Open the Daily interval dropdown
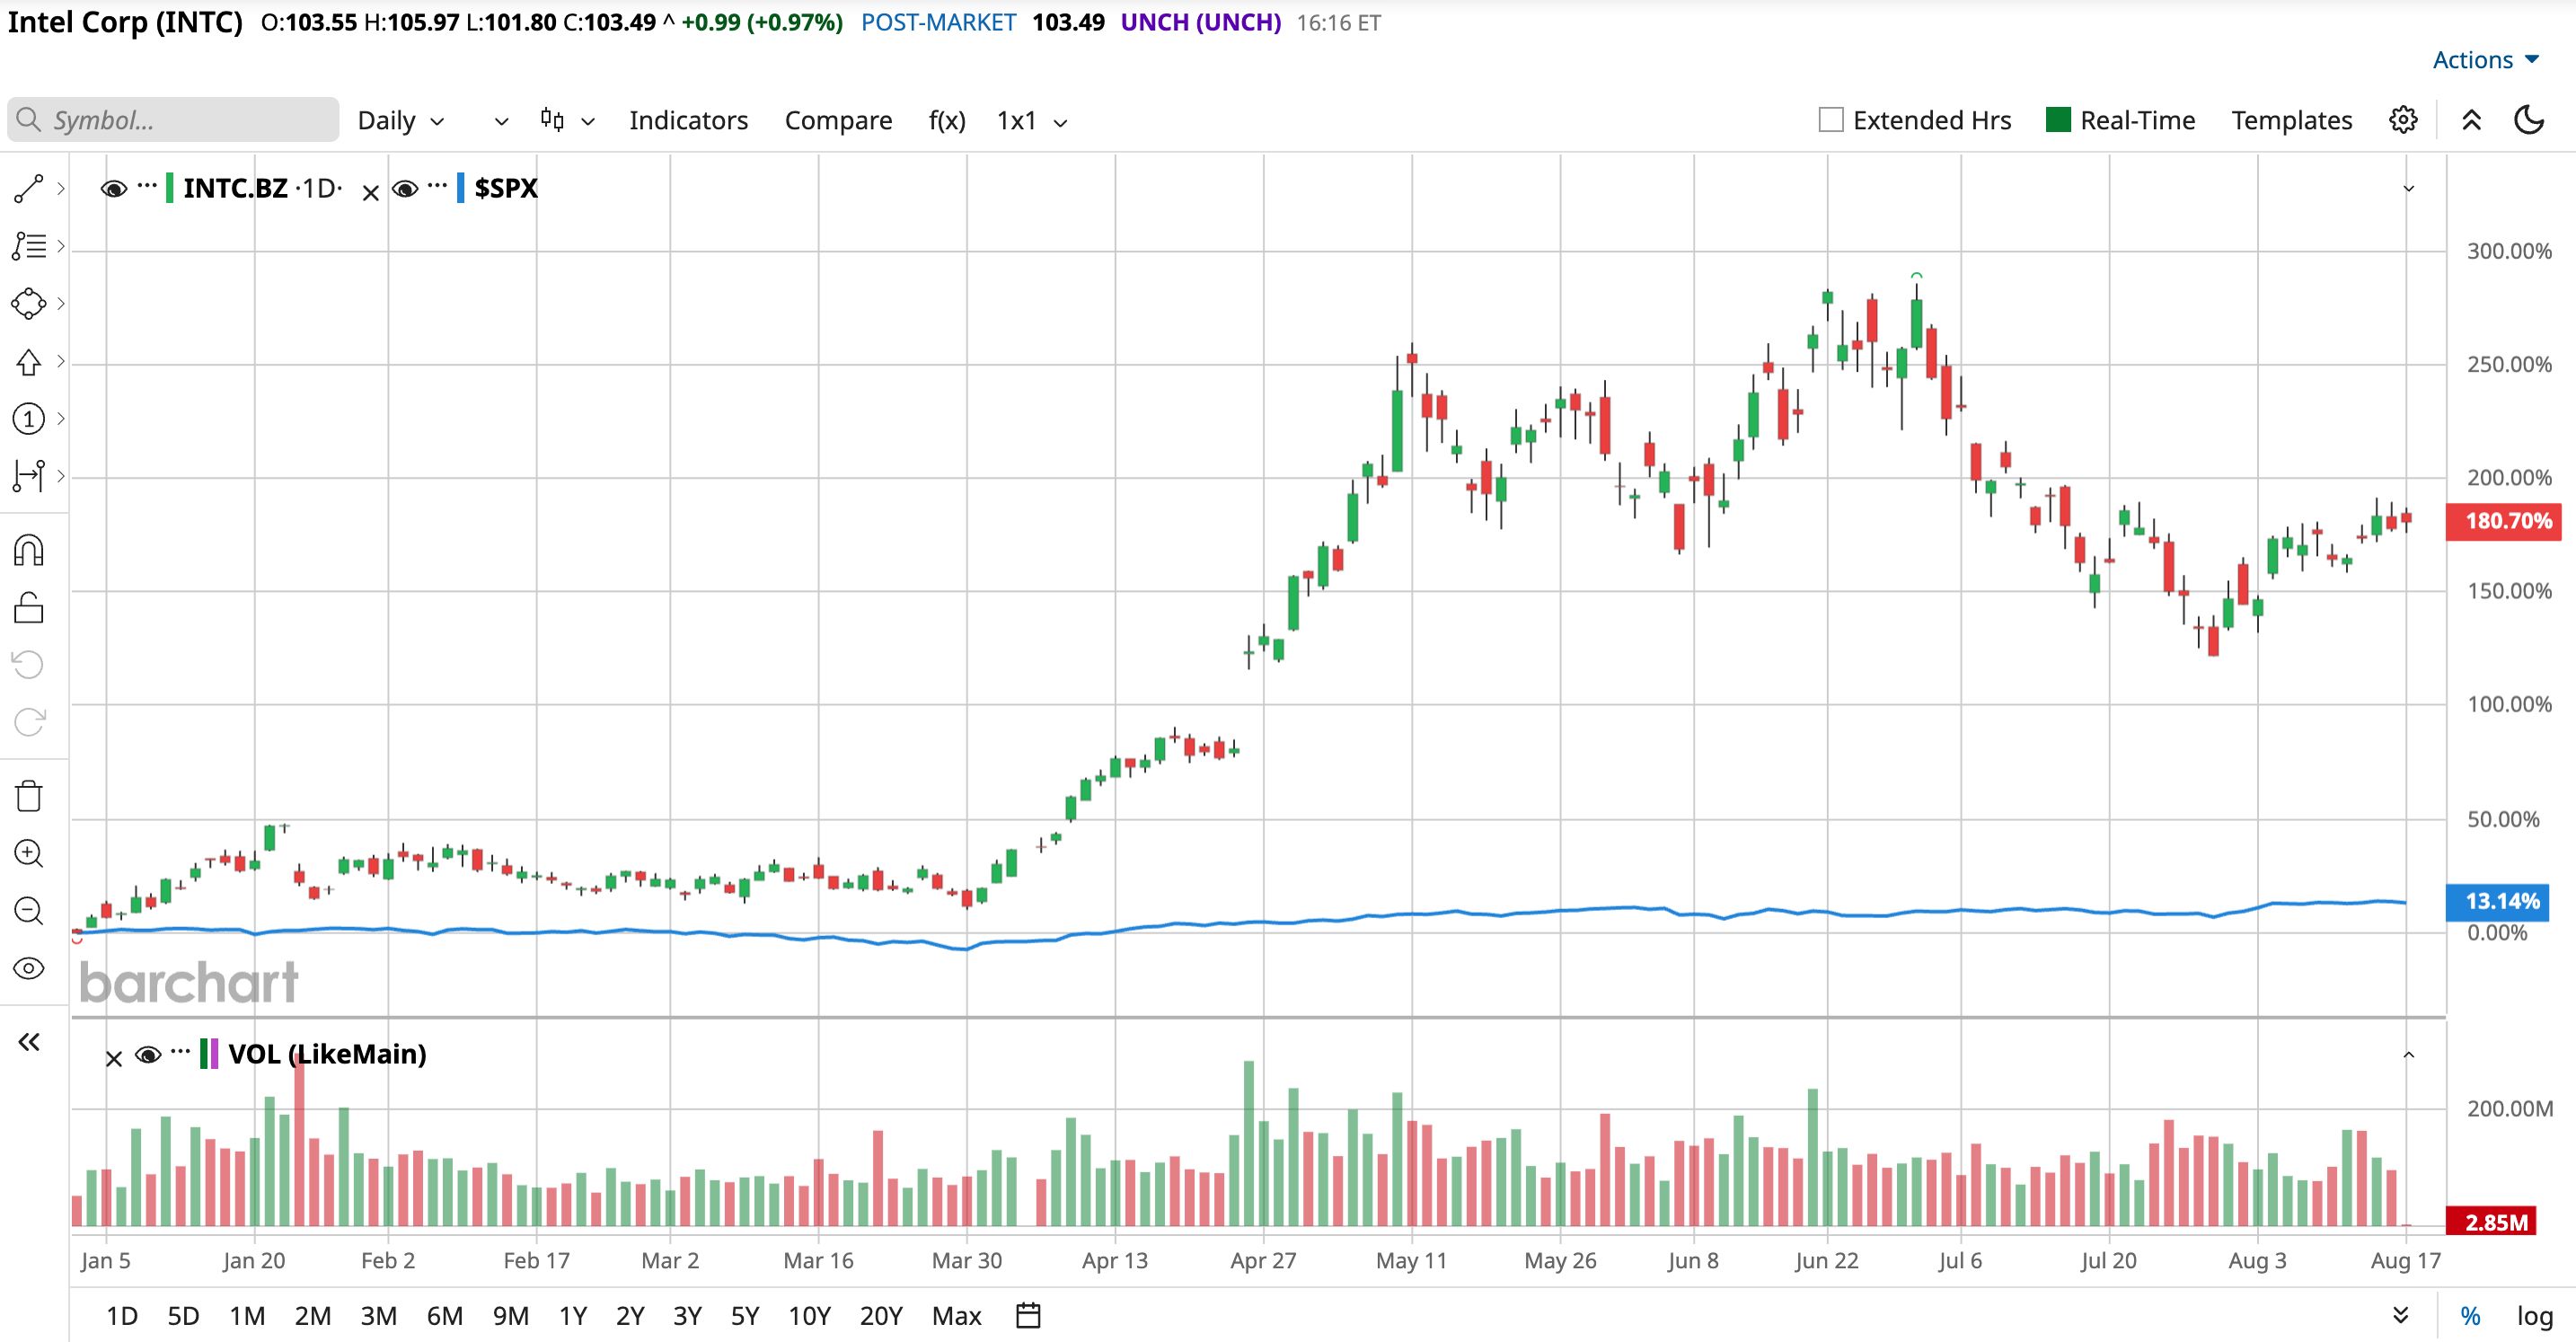The image size is (2576, 1342). pyautogui.click(x=400, y=120)
